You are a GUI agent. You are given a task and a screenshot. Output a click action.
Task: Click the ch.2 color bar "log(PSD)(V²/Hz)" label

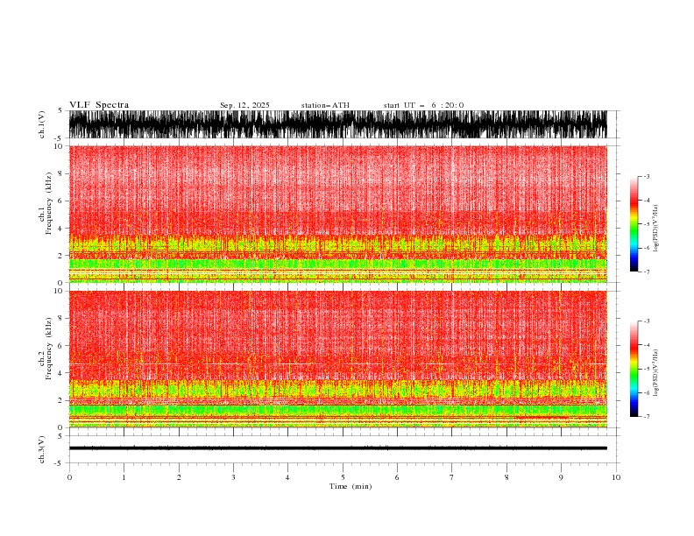click(x=655, y=373)
